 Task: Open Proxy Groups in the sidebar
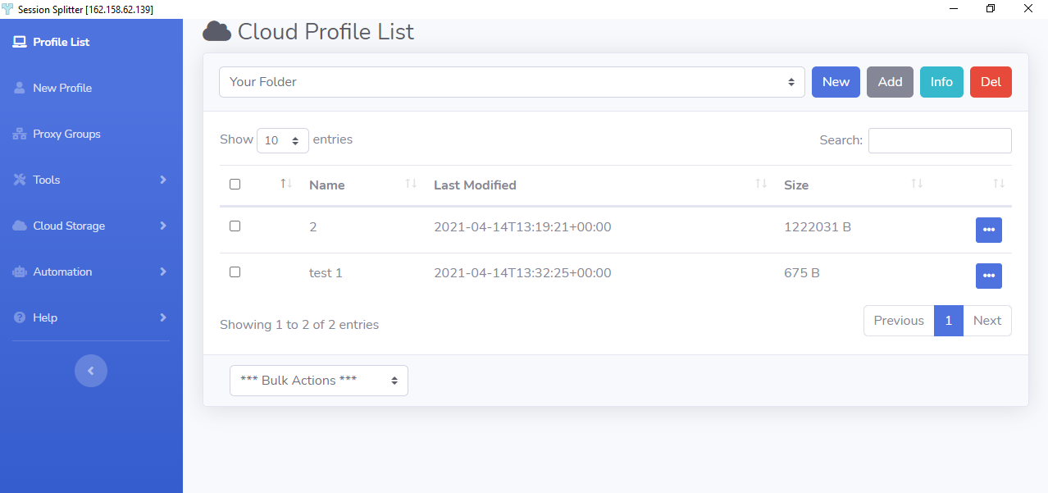[x=66, y=134]
